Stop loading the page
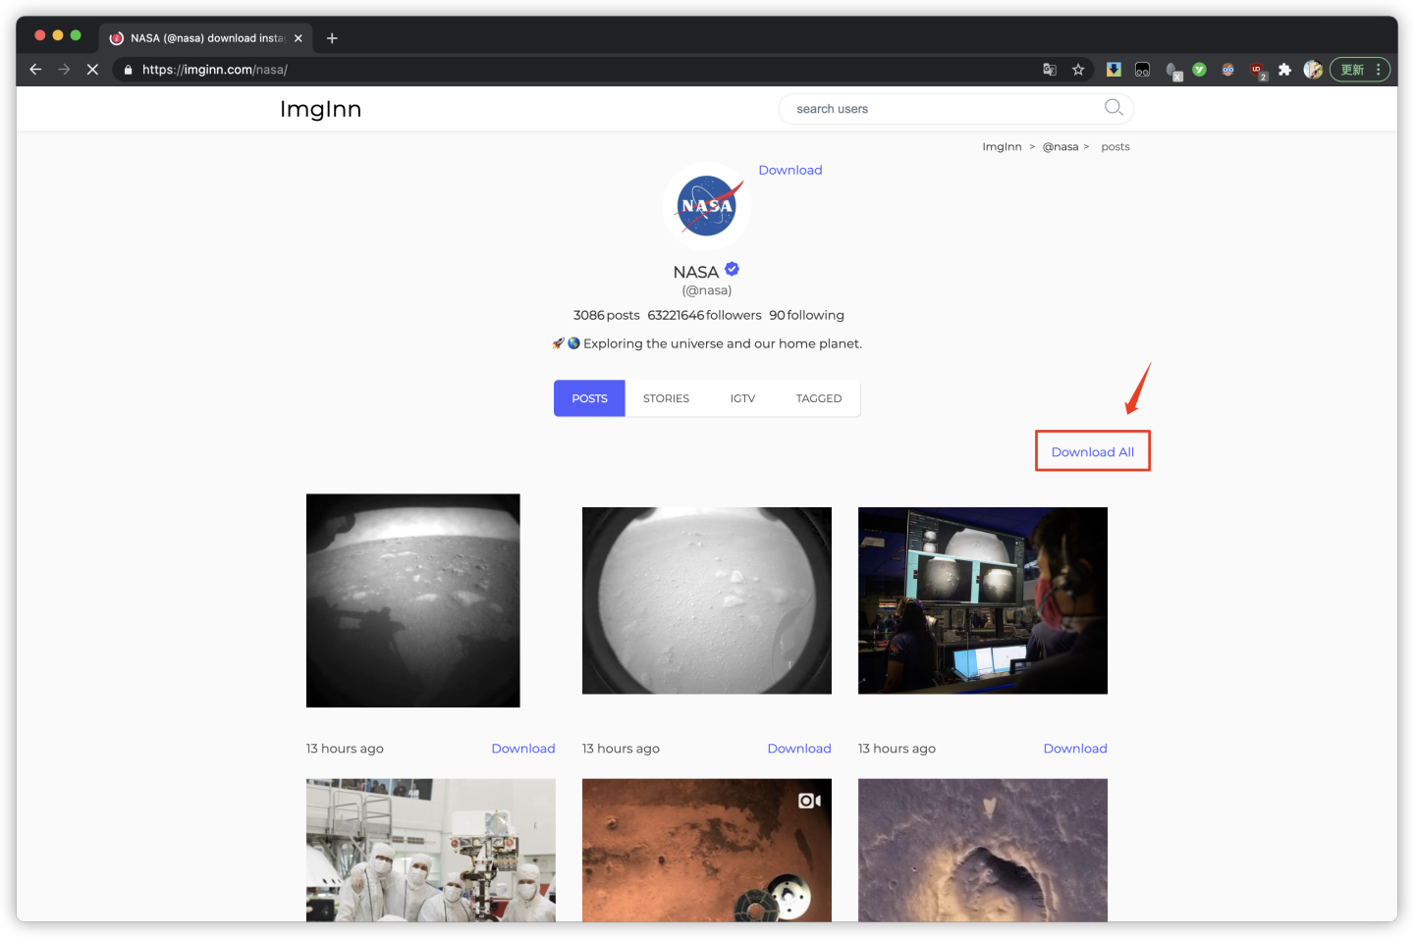 tap(92, 70)
